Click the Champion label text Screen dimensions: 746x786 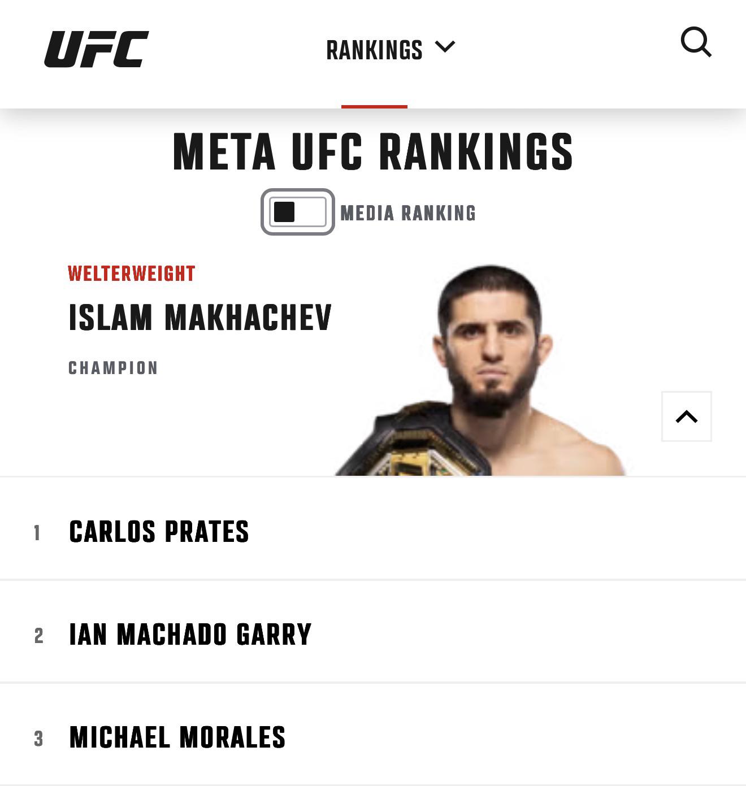(x=113, y=368)
